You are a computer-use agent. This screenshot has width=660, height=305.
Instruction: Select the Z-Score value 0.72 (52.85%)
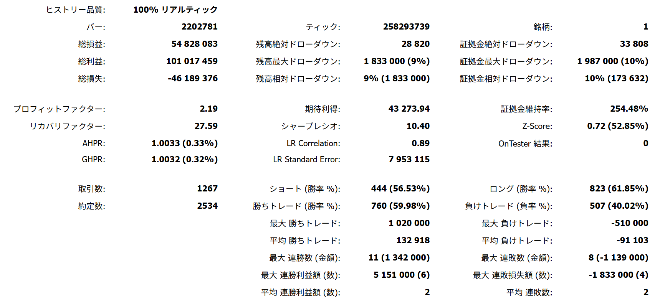point(617,126)
